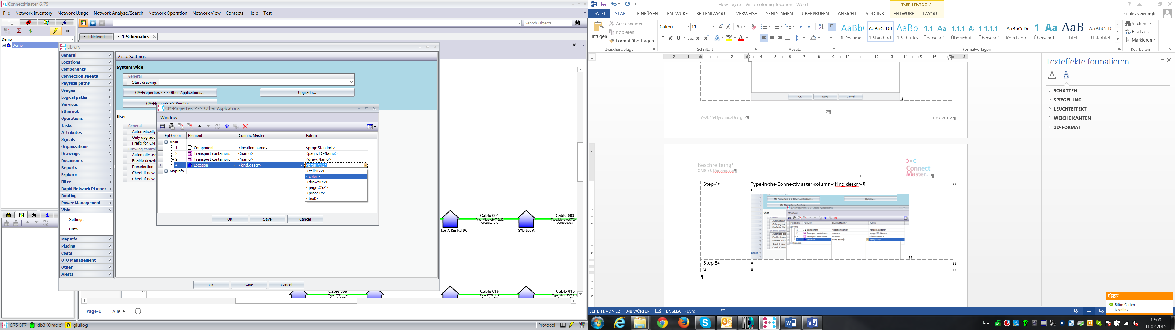This screenshot has height=330, width=1175.
Task: Open the blue plug tab in ConnectMaster
Action: tap(65, 22)
